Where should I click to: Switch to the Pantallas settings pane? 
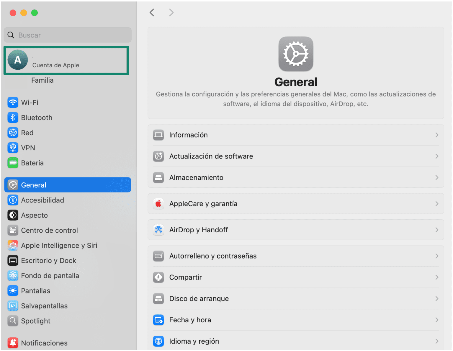[x=35, y=291]
